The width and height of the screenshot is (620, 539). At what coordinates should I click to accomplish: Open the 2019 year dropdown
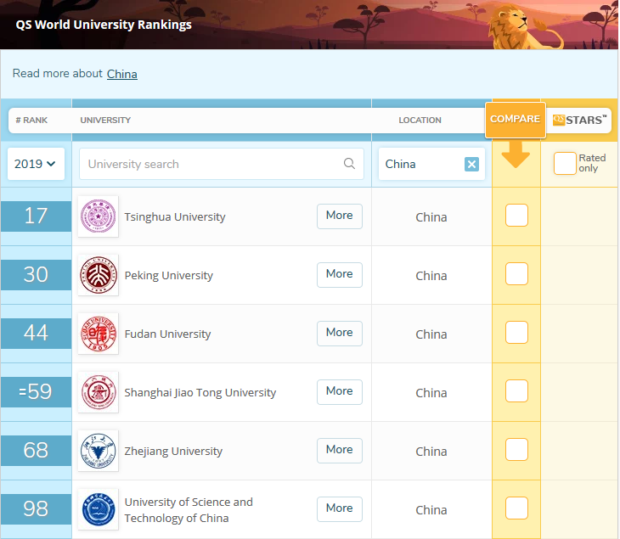pos(36,164)
